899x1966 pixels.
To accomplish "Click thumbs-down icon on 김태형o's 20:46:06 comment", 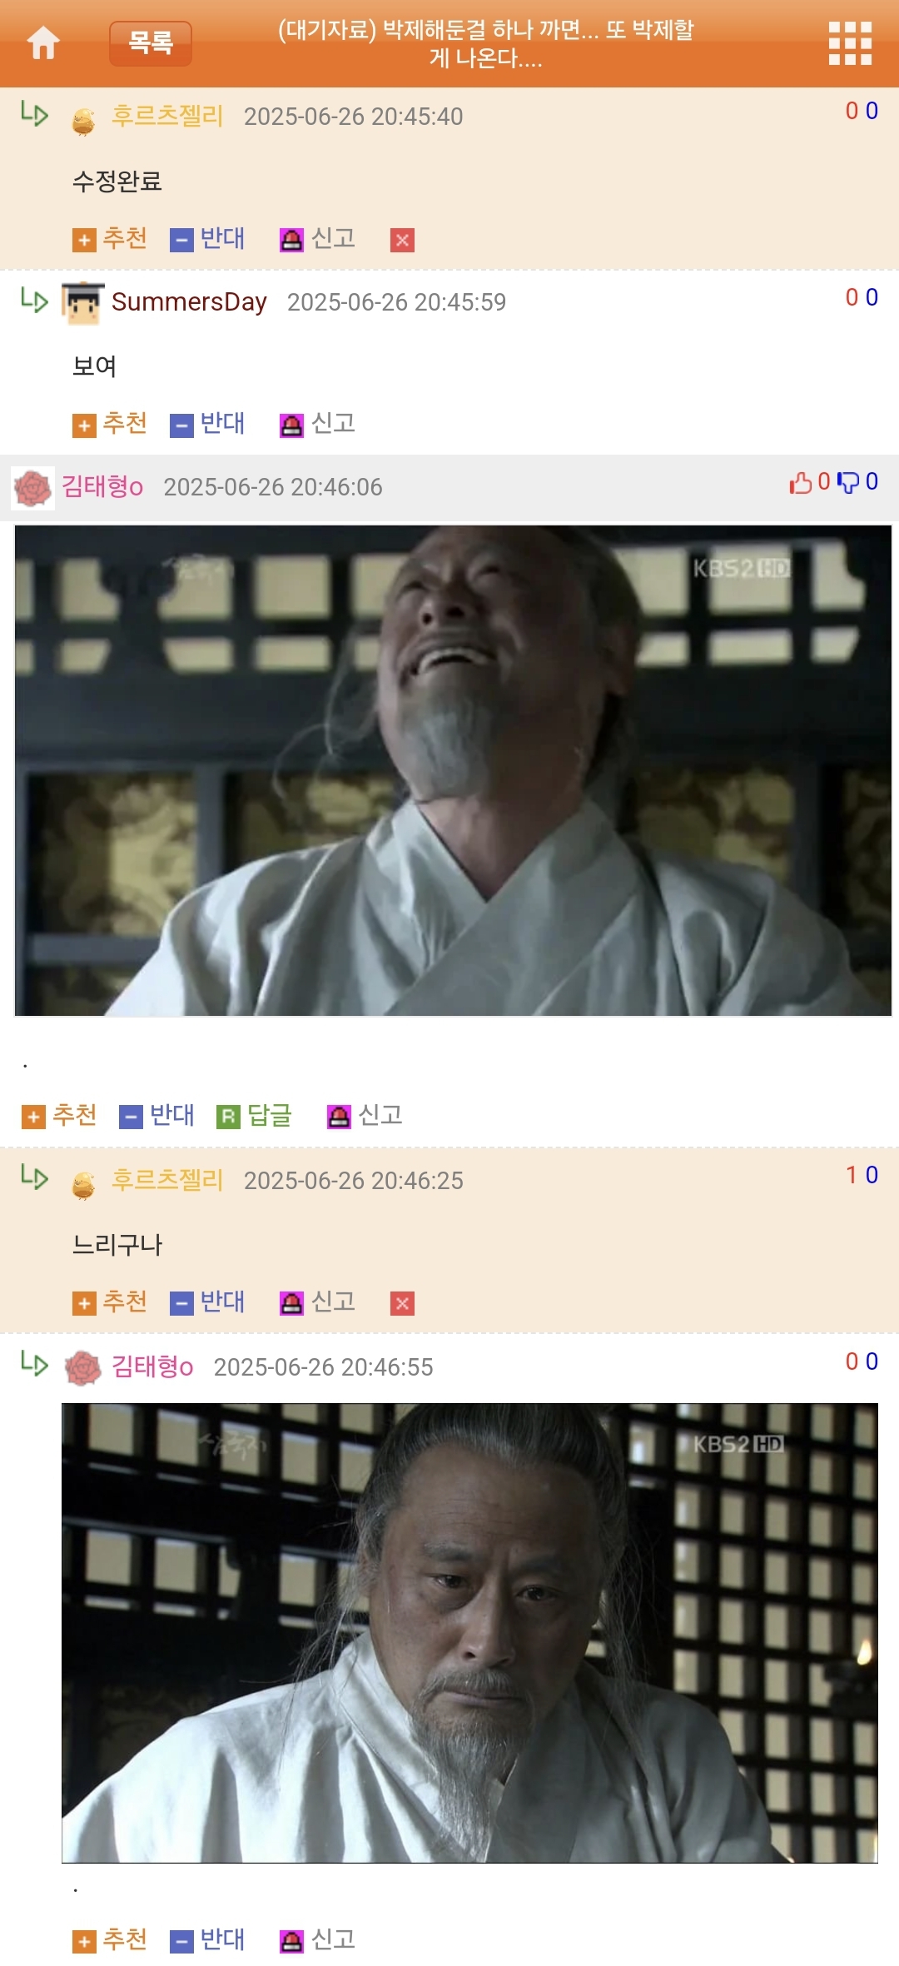I will tap(848, 483).
